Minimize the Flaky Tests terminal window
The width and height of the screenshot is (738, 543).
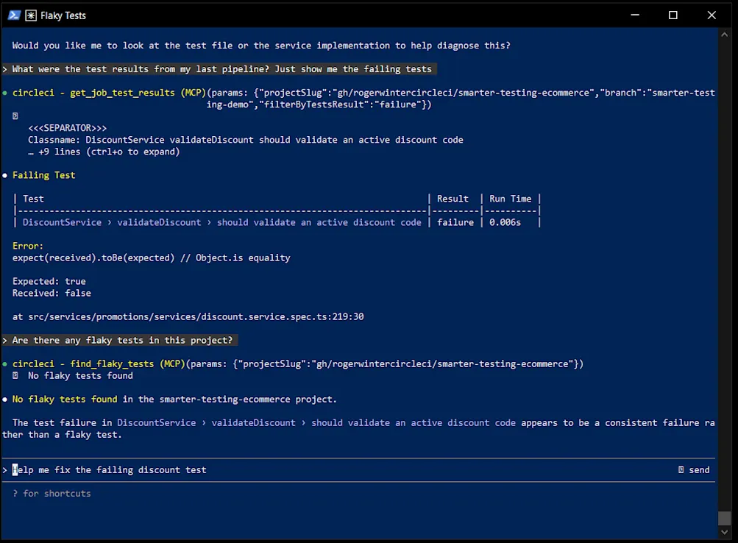click(635, 15)
